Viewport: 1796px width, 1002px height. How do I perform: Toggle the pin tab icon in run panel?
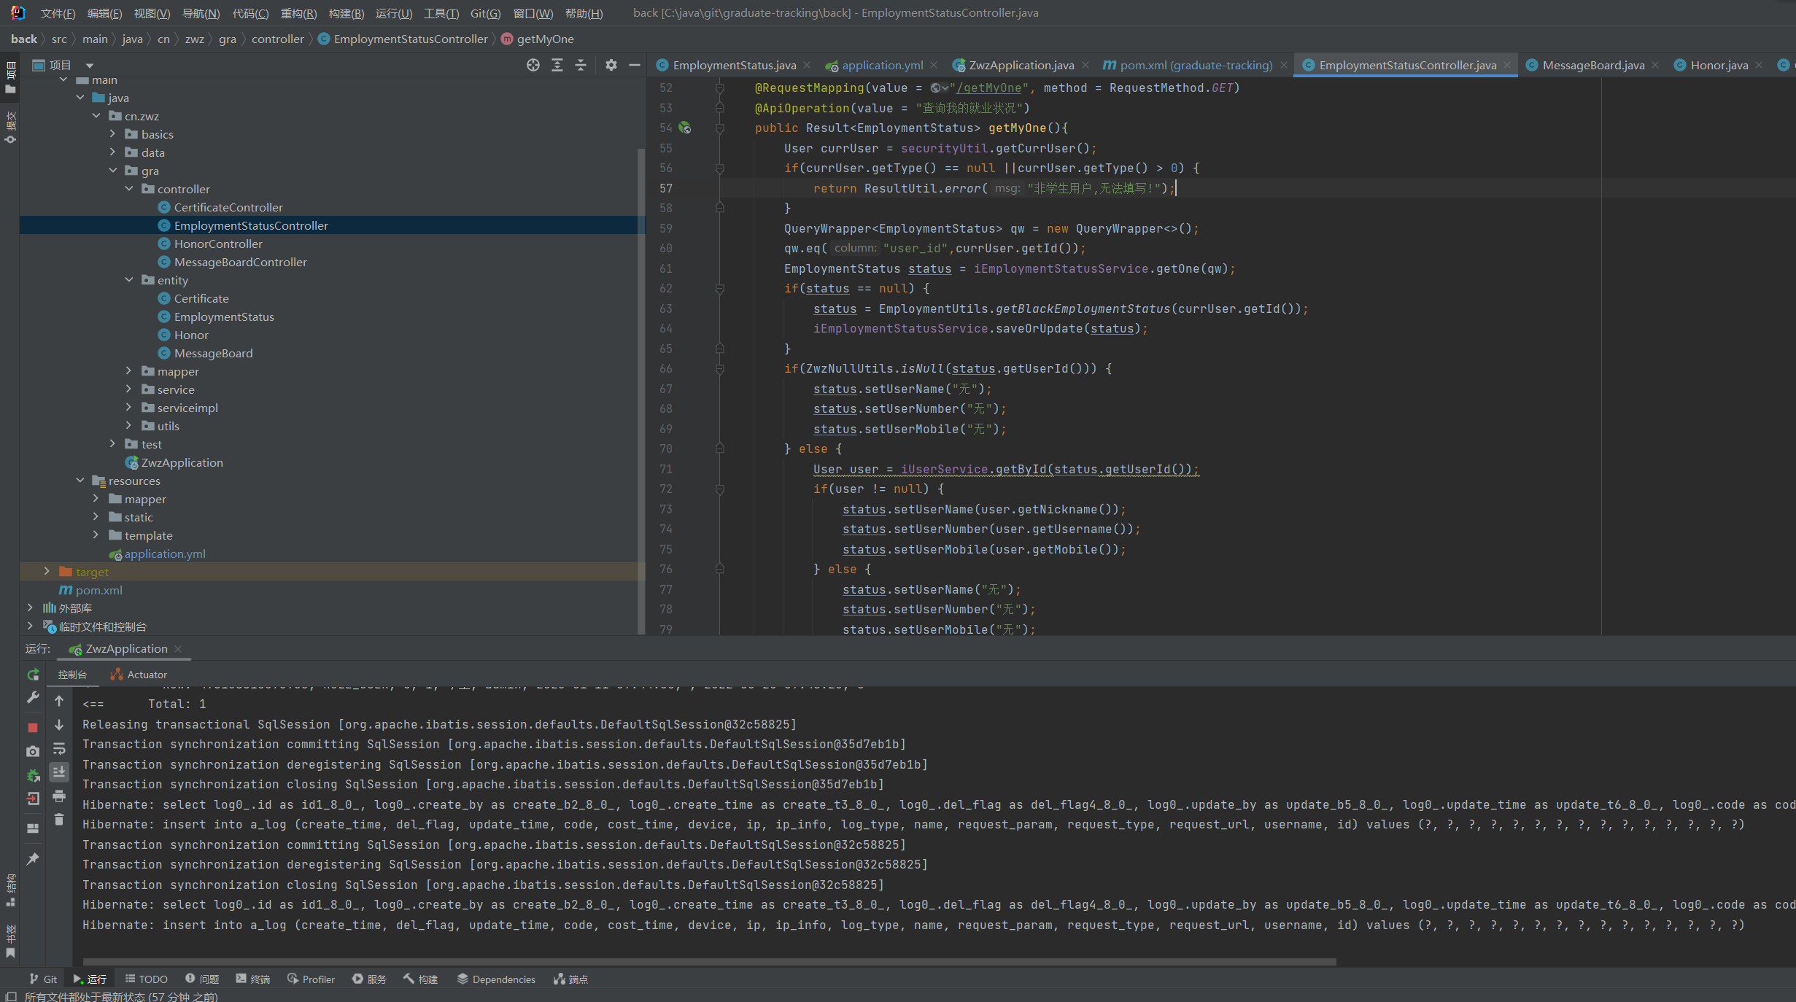[33, 859]
